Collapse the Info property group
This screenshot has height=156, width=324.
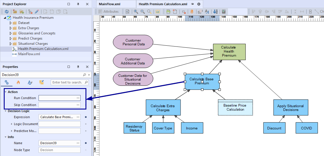click(x=6, y=137)
